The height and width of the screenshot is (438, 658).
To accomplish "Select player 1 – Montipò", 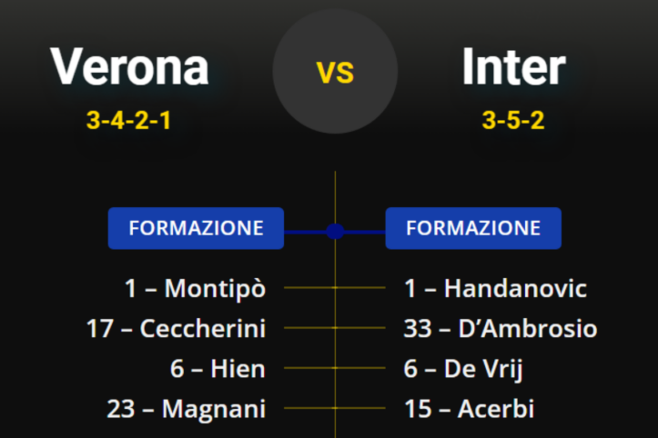I will tap(196, 288).
